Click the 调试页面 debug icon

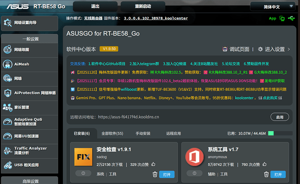pos(225,49)
